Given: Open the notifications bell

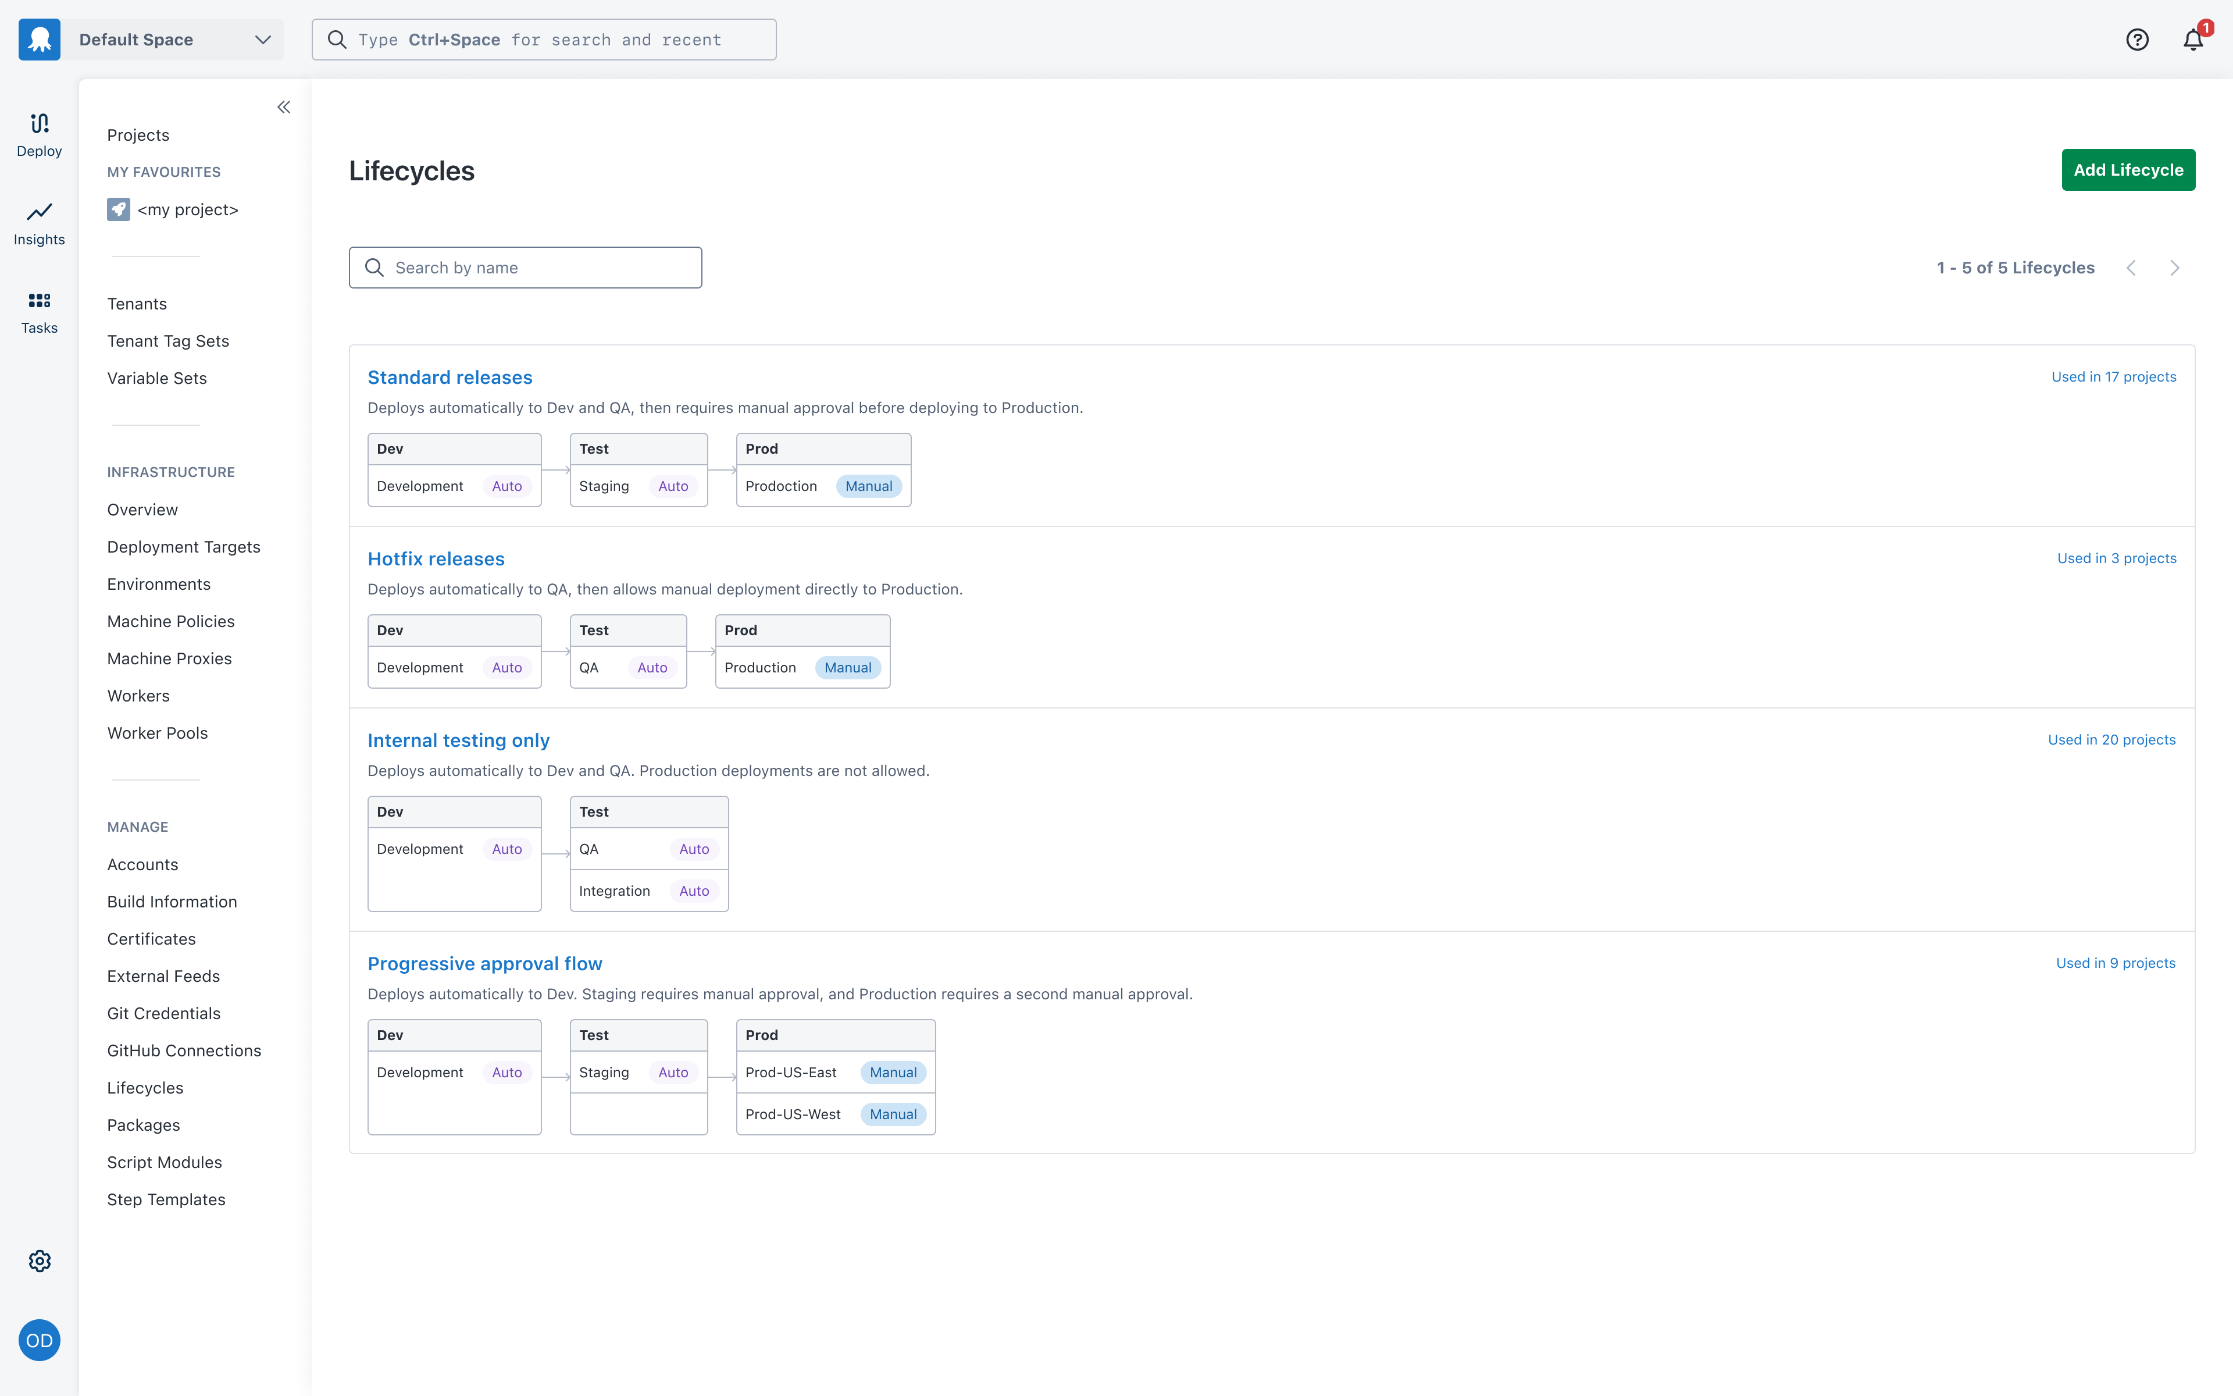Looking at the screenshot, I should [2193, 40].
